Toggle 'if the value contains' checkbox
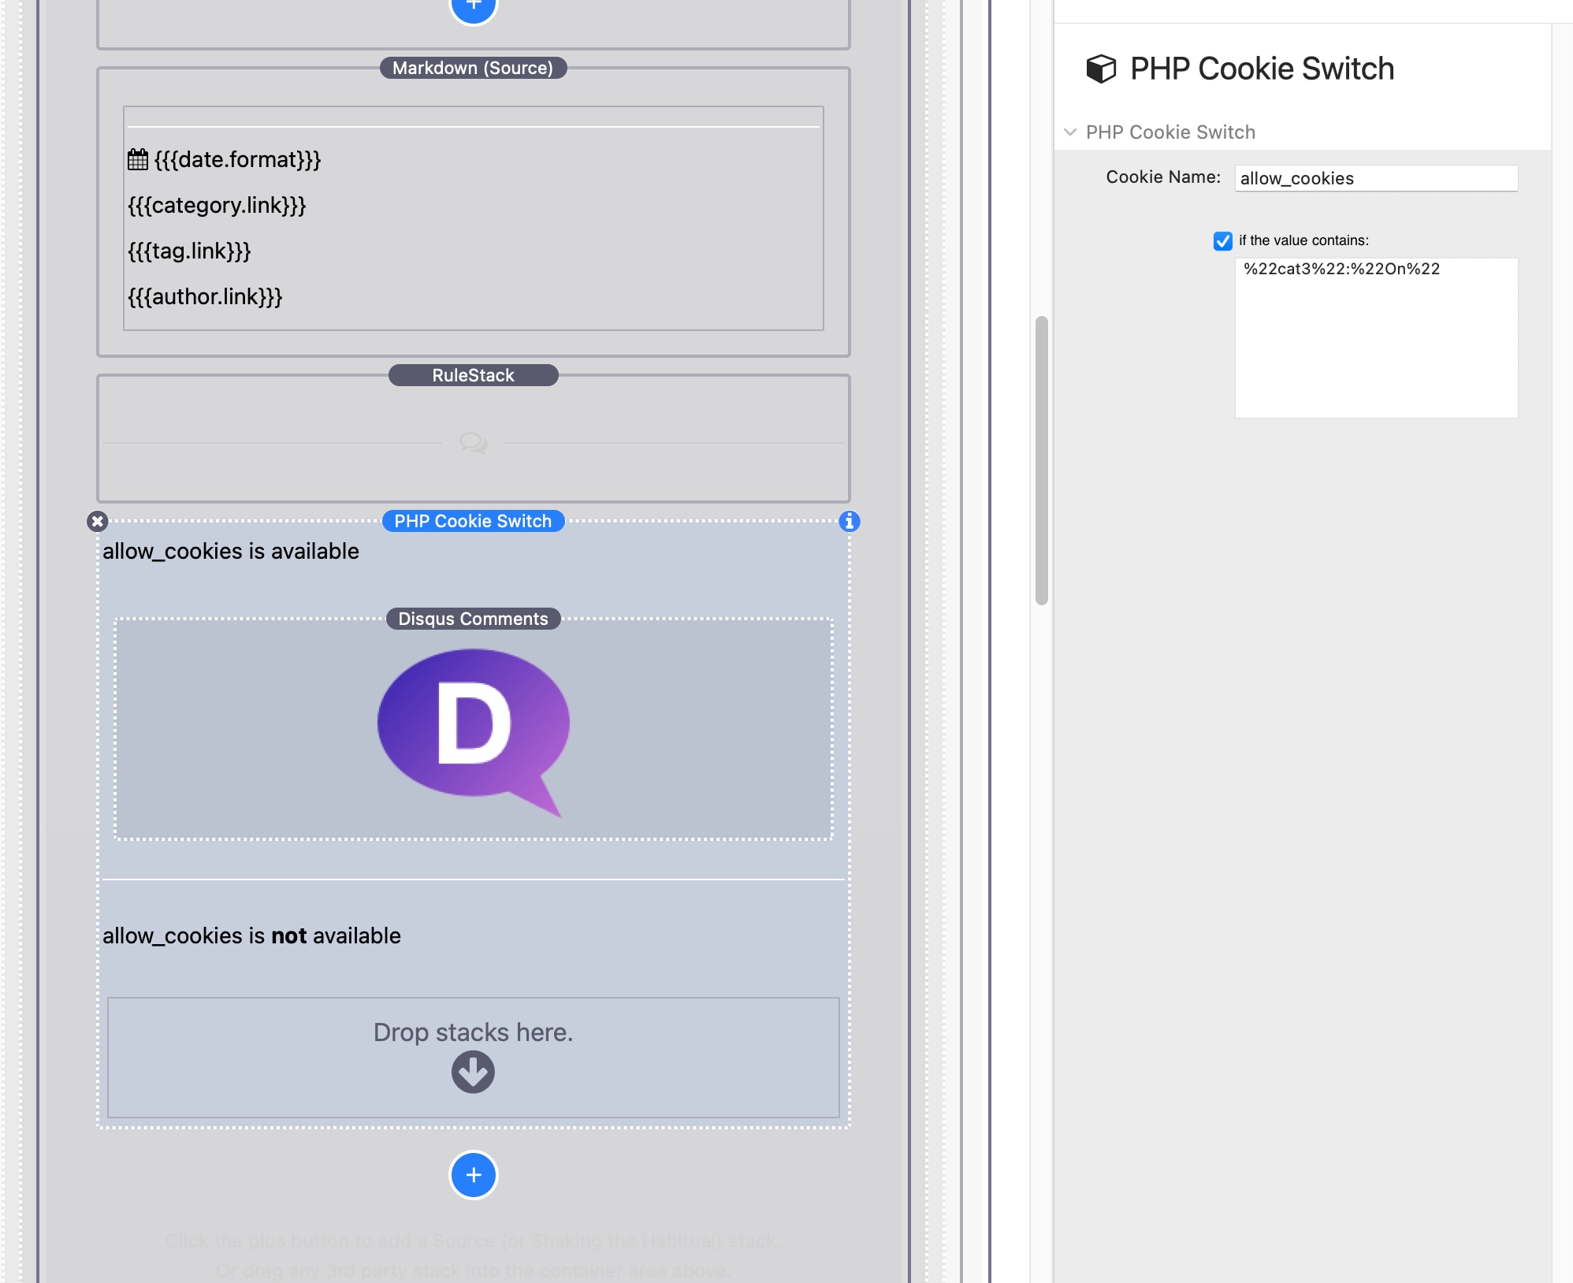Viewport: 1573px width, 1283px height. (1222, 240)
